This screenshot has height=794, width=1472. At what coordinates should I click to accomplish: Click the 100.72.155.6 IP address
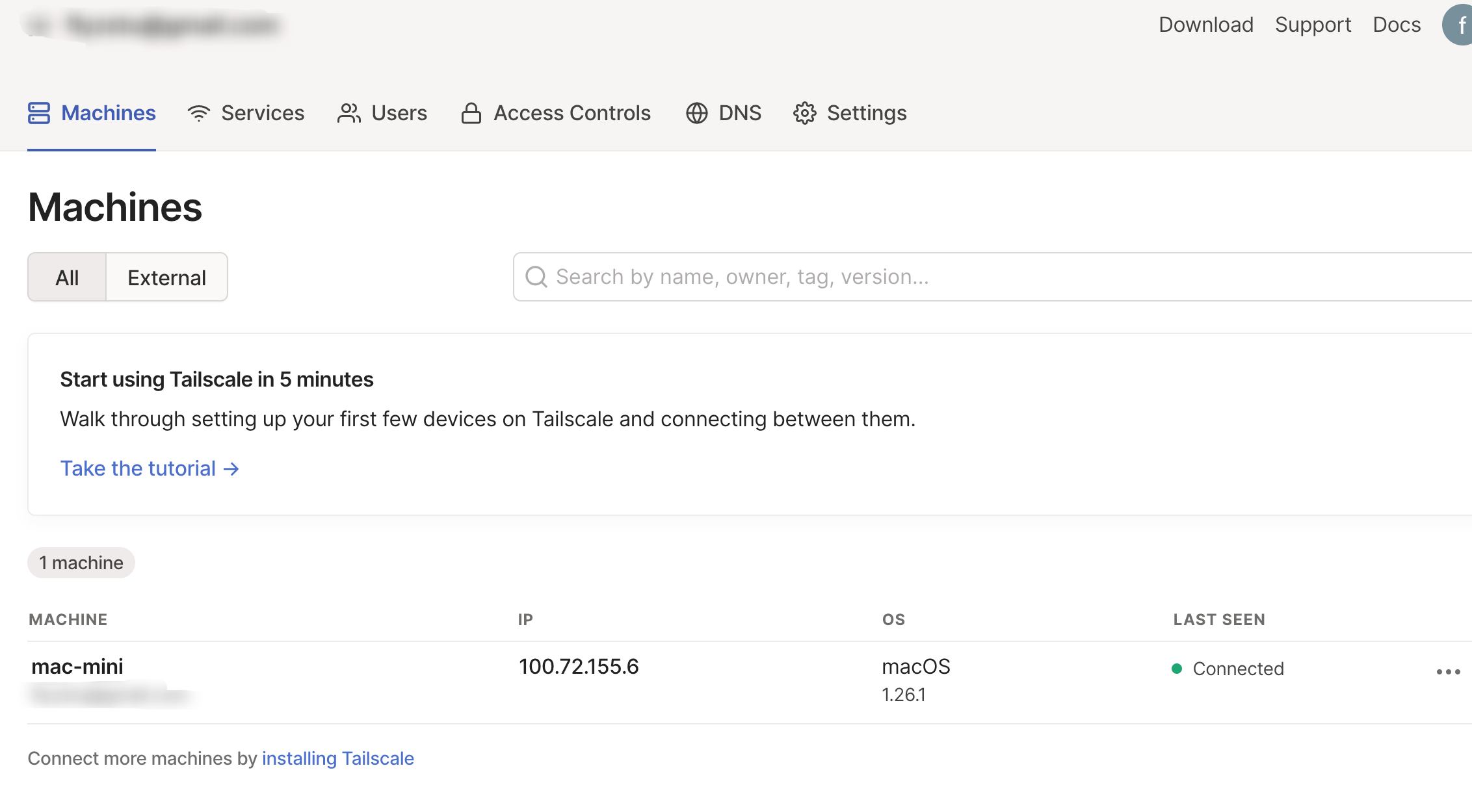coord(579,666)
